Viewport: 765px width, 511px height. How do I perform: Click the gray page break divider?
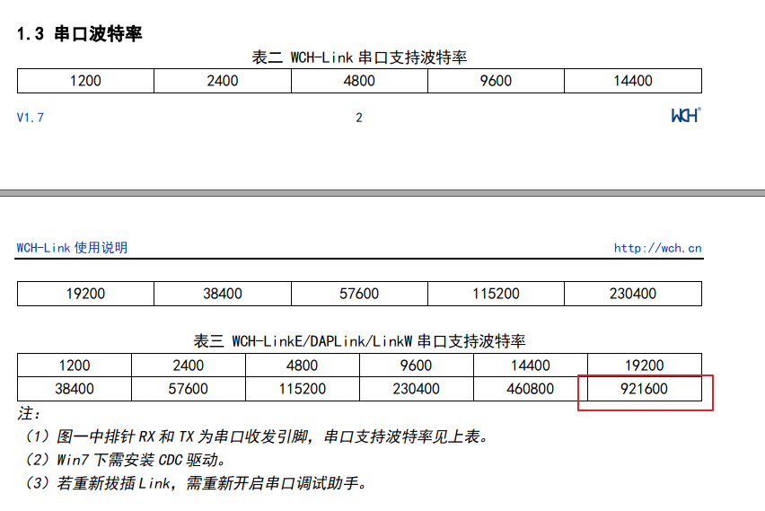click(382, 192)
